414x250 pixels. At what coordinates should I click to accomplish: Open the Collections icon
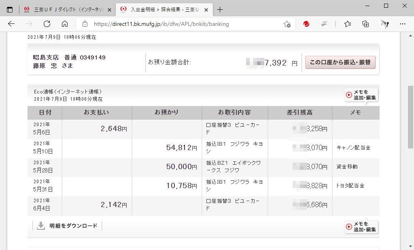click(365, 24)
